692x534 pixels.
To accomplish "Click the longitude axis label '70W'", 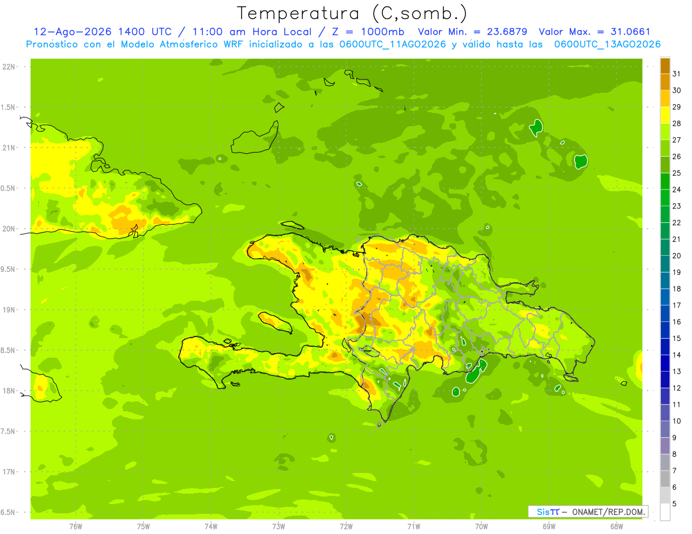I will pyautogui.click(x=482, y=527).
